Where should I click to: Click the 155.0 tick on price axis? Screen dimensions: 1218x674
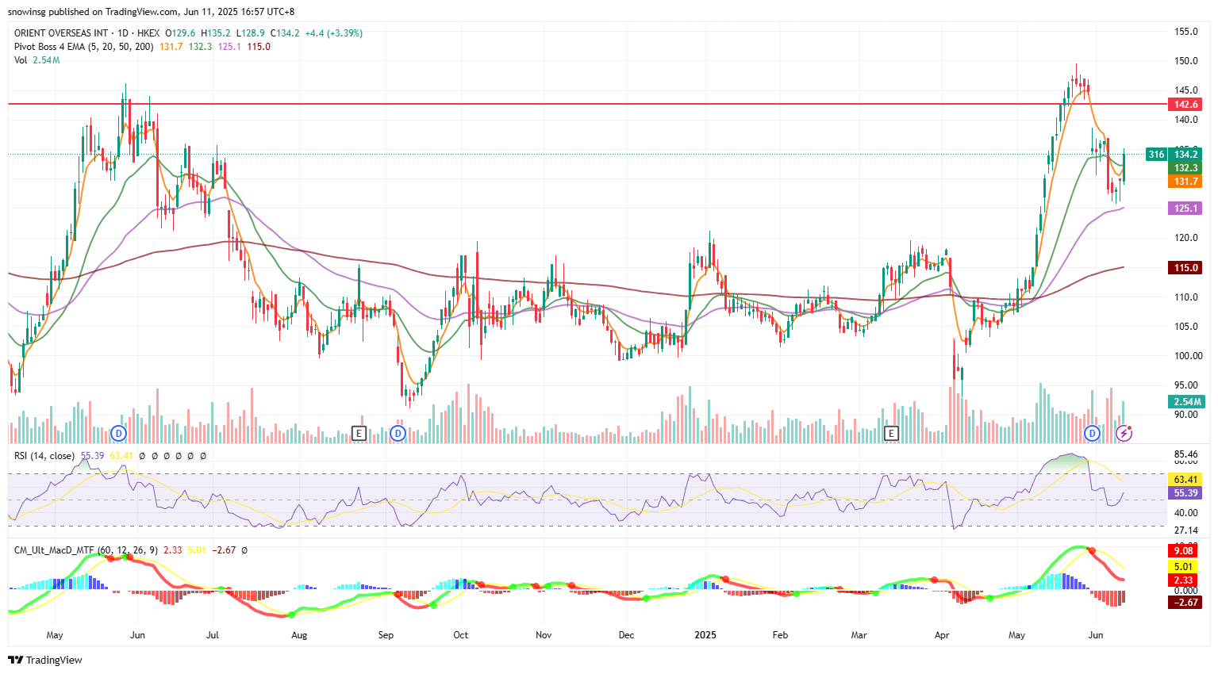[1186, 32]
